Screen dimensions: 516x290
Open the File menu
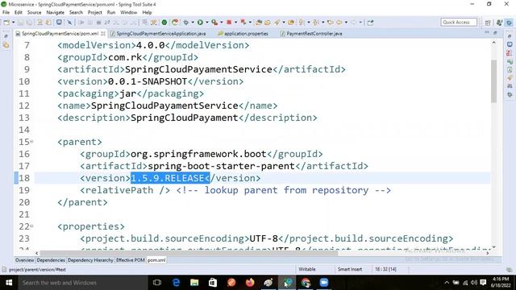coord(6,12)
